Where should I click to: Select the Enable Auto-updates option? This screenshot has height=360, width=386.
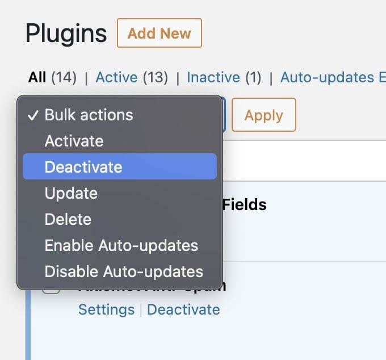[x=121, y=245]
